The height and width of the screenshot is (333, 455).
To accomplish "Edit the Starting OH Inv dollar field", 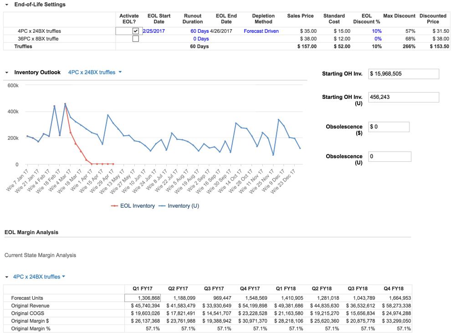I will click(x=403, y=74).
